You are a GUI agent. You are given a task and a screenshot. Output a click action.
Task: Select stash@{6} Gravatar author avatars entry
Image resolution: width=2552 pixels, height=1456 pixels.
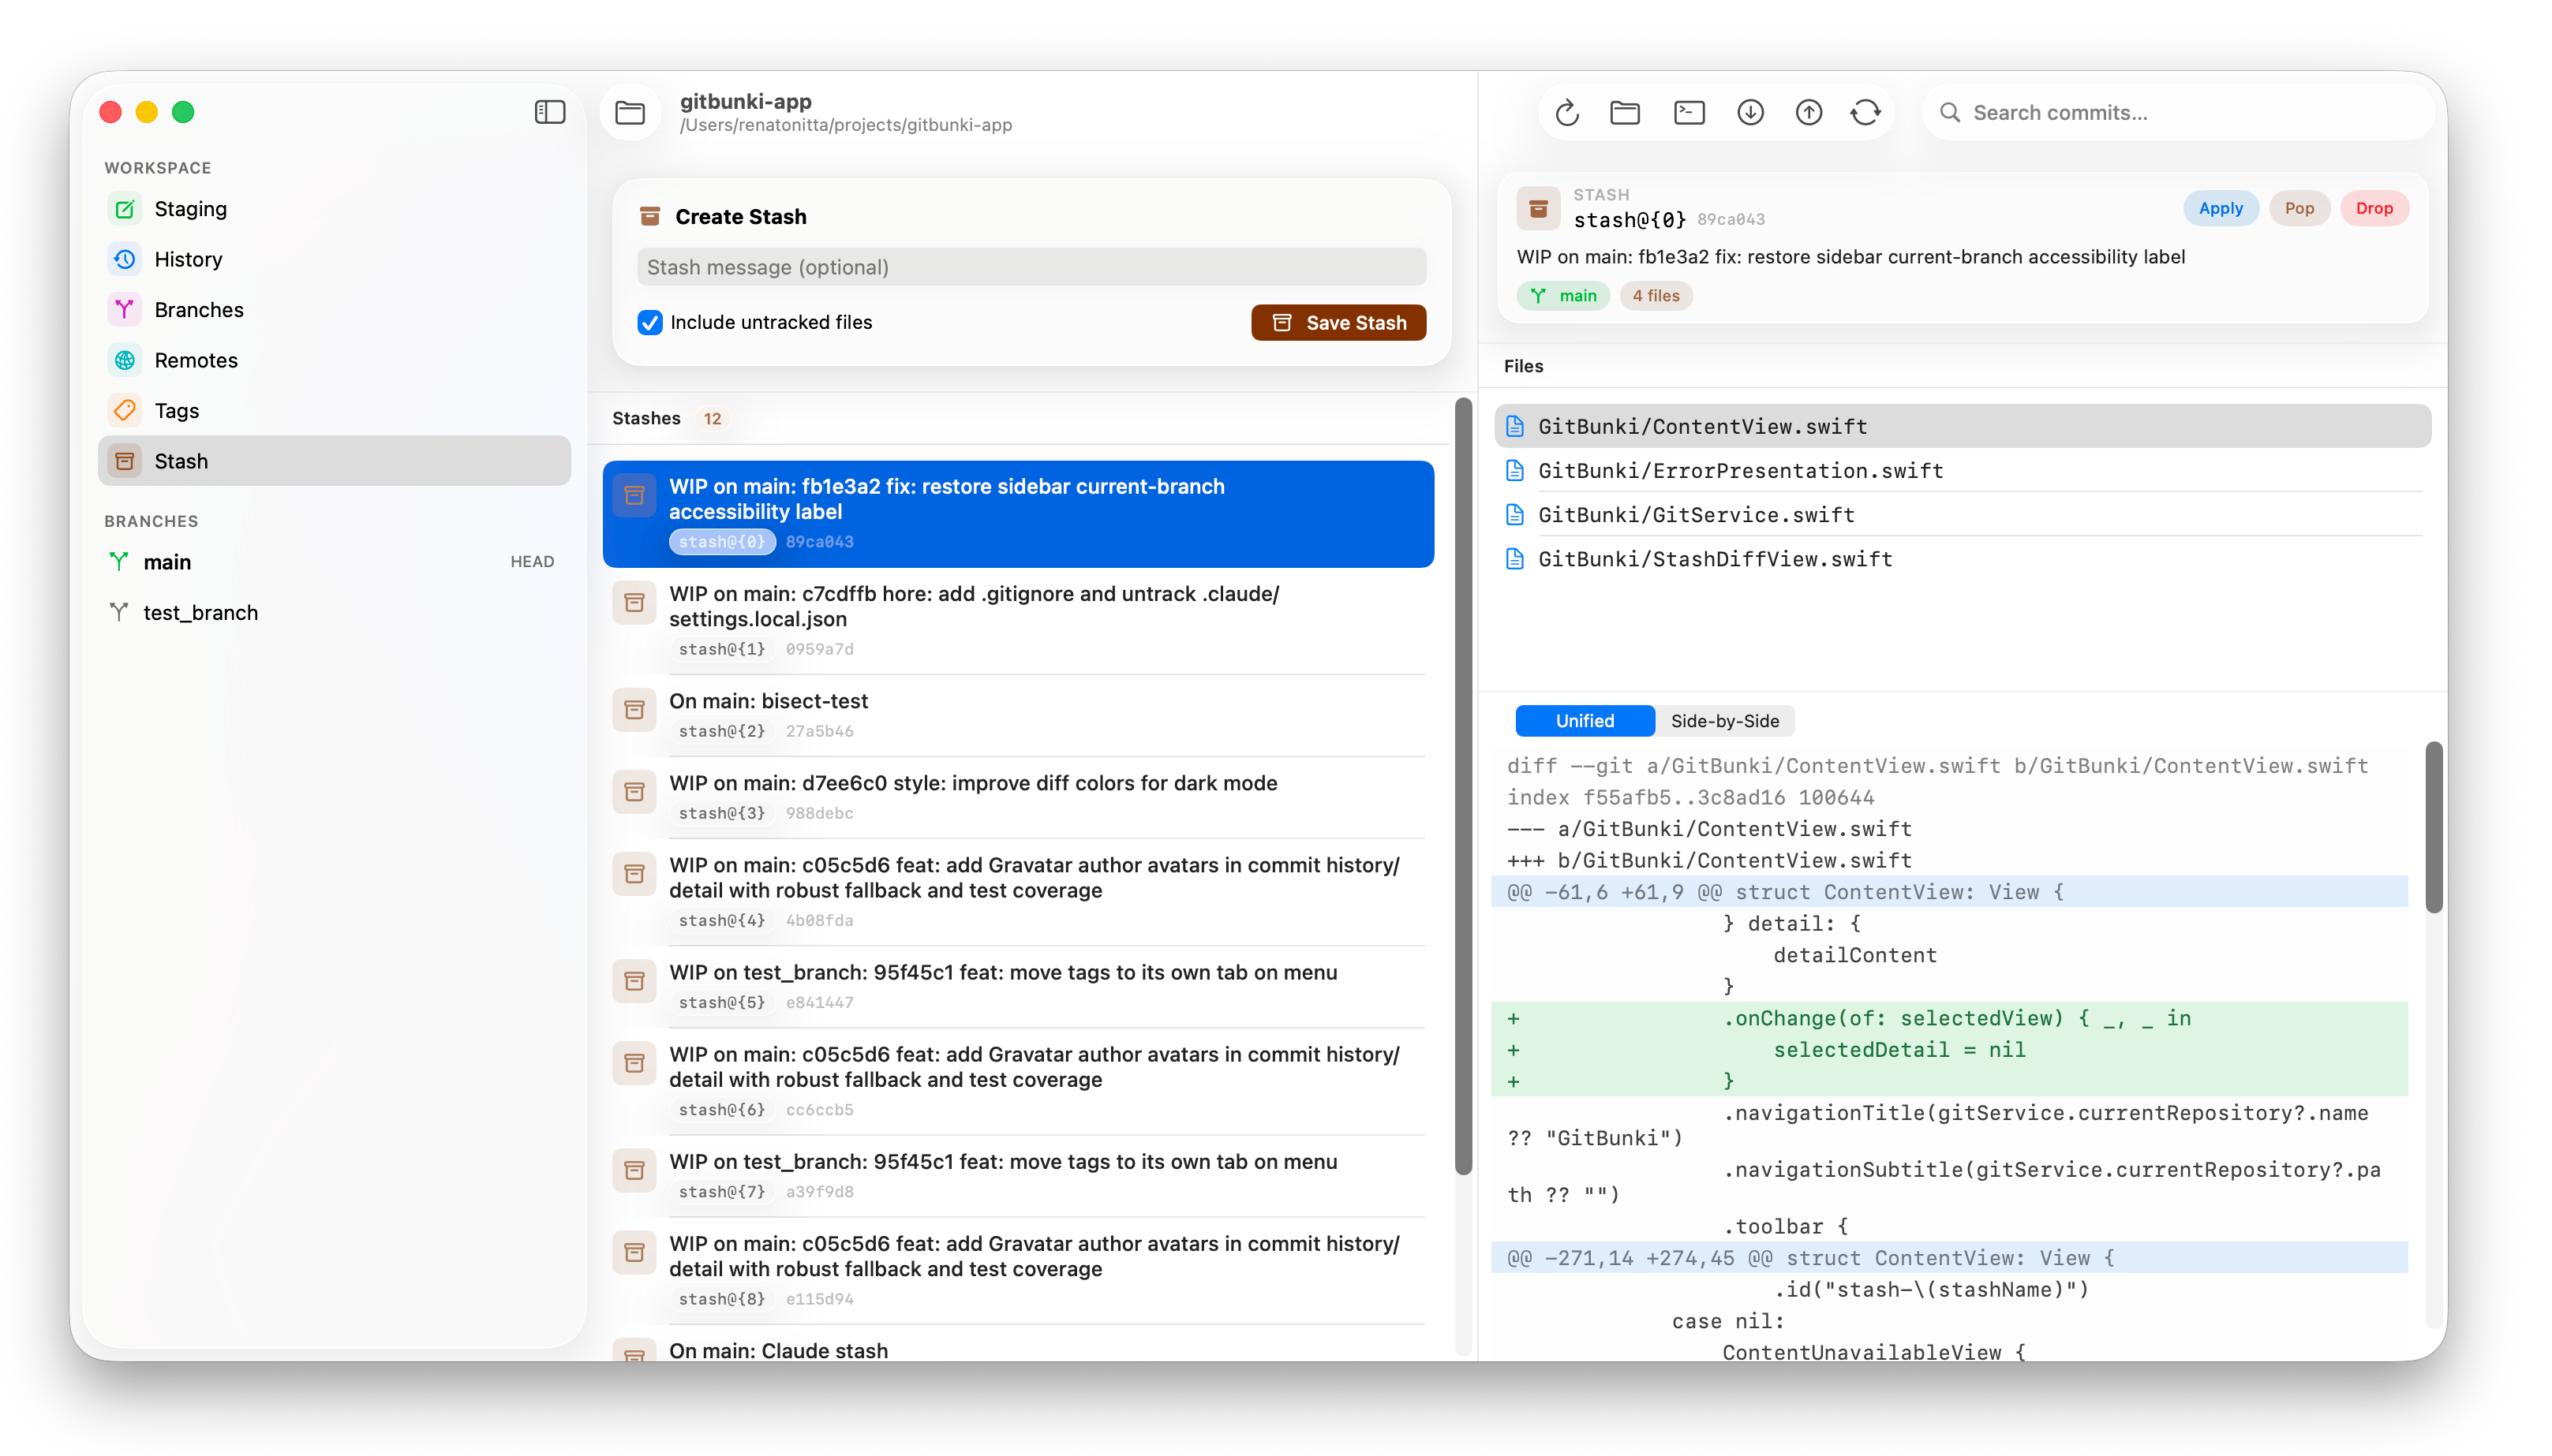coord(1017,1081)
